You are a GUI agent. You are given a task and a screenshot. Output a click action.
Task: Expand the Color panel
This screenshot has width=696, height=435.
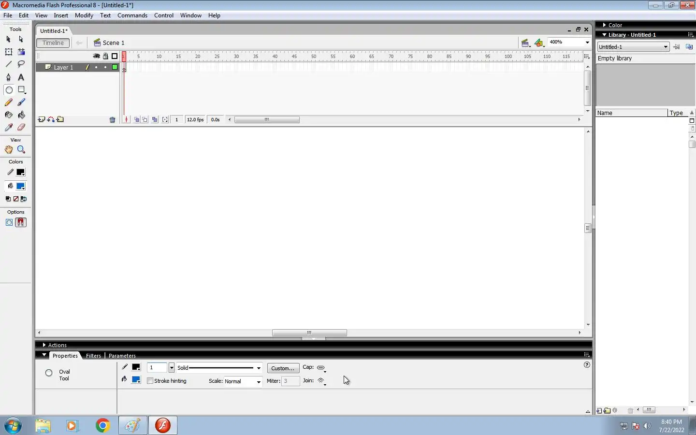pos(604,25)
